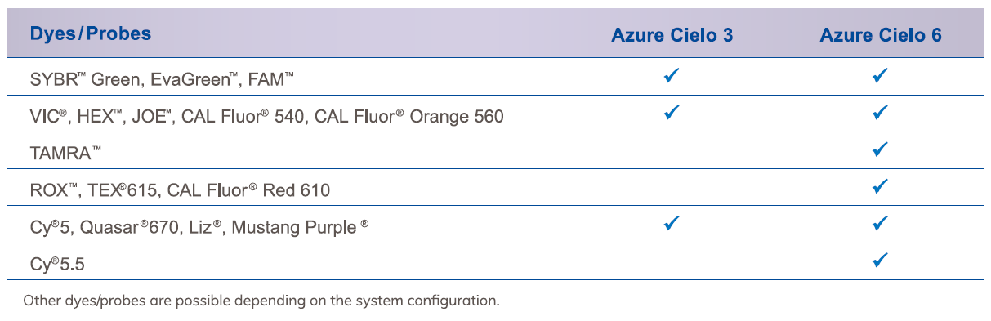The height and width of the screenshot is (321, 991).
Task: Click the Azure Cielo 3 column header
Action: click(x=672, y=36)
